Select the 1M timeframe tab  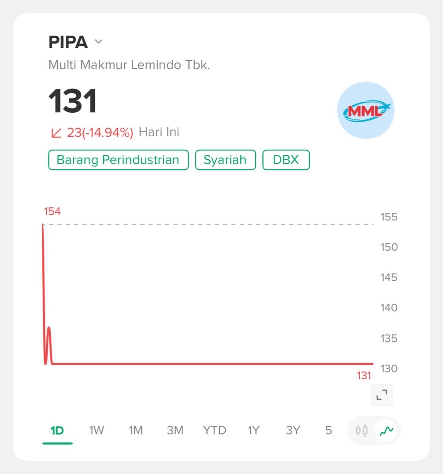click(x=136, y=430)
